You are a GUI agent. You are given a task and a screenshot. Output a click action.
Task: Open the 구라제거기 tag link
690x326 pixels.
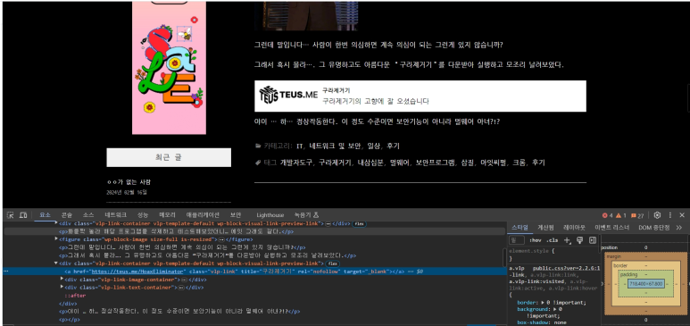tap(335, 163)
